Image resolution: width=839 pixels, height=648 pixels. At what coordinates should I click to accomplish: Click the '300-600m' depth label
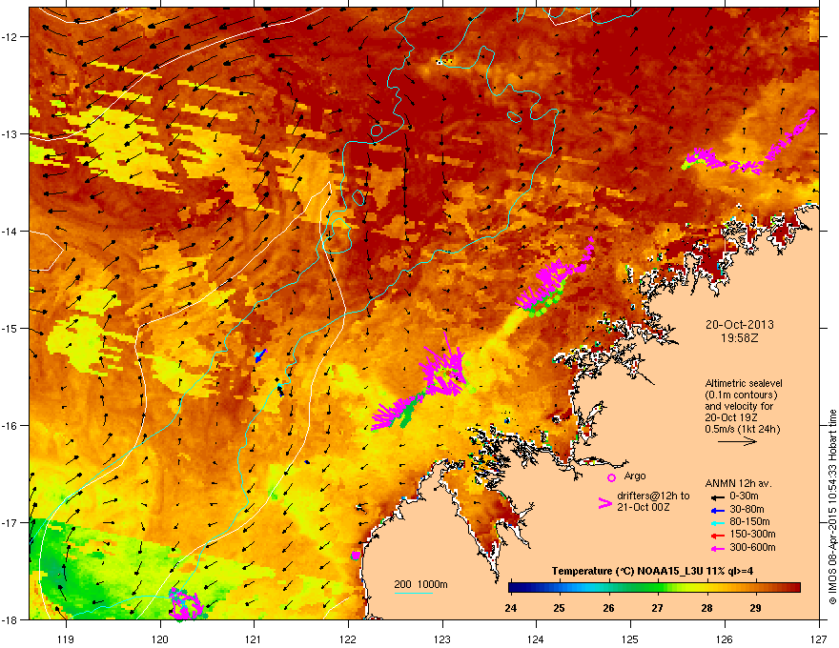(752, 547)
